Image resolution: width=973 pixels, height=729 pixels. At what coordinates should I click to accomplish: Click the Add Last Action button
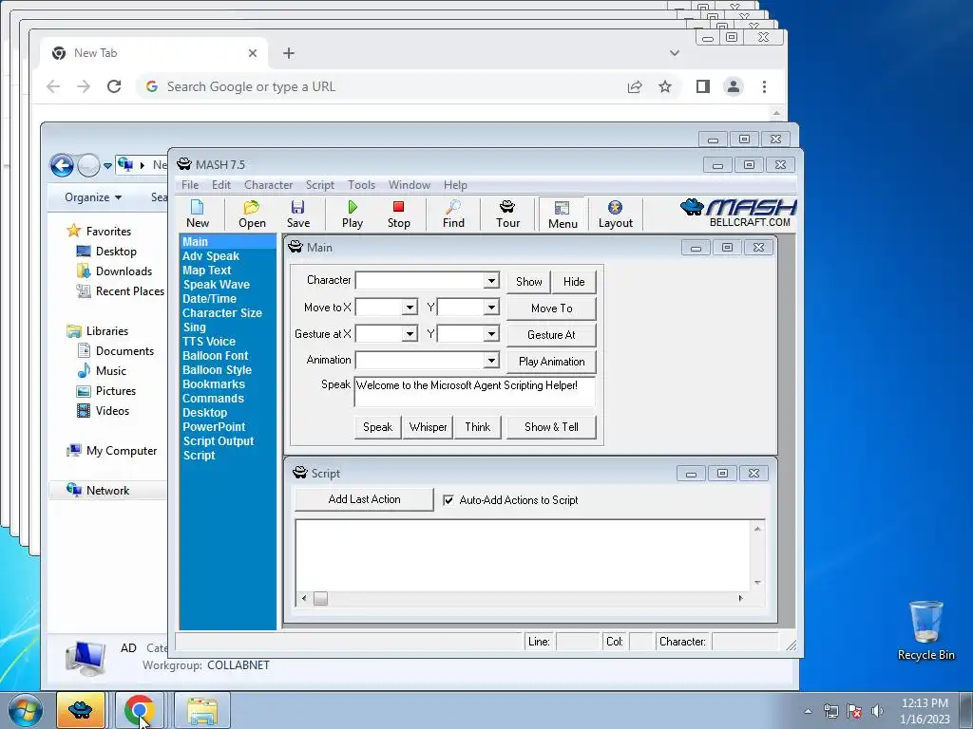364,499
